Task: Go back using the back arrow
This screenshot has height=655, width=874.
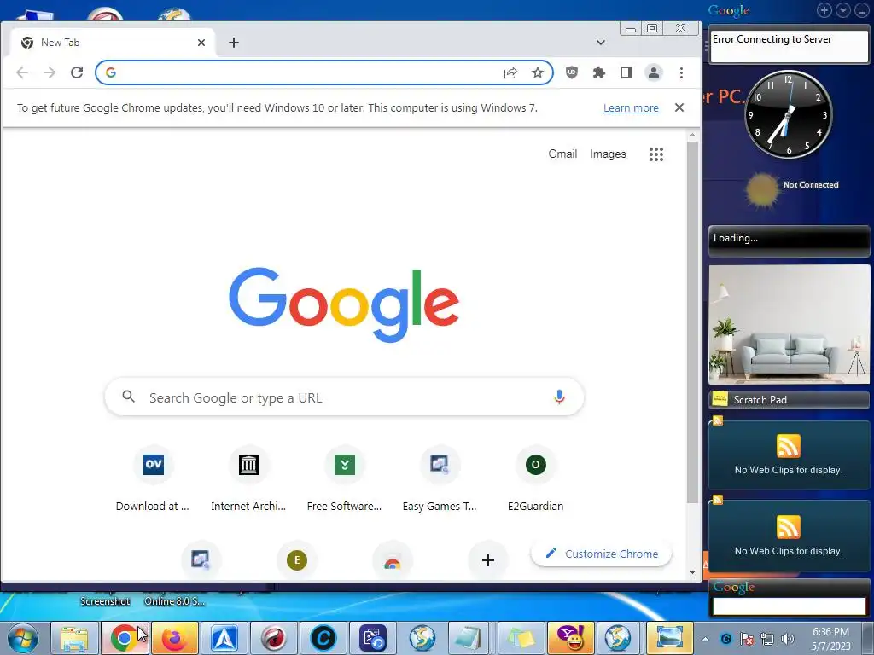Action: [22, 72]
